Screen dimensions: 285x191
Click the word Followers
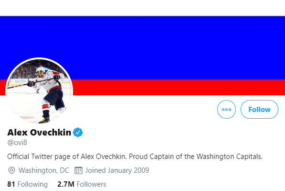pos(92,184)
